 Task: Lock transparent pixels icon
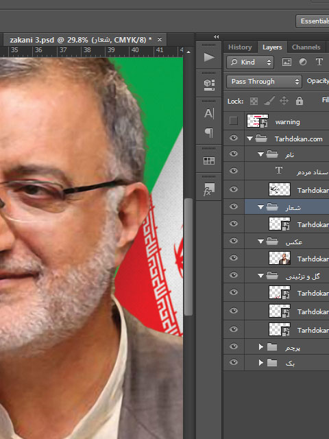pos(254,101)
